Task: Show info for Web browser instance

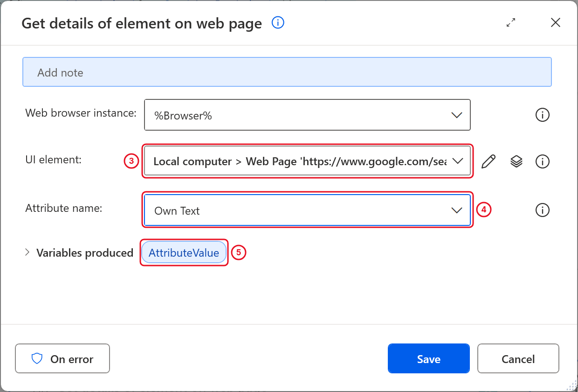Action: 543,115
